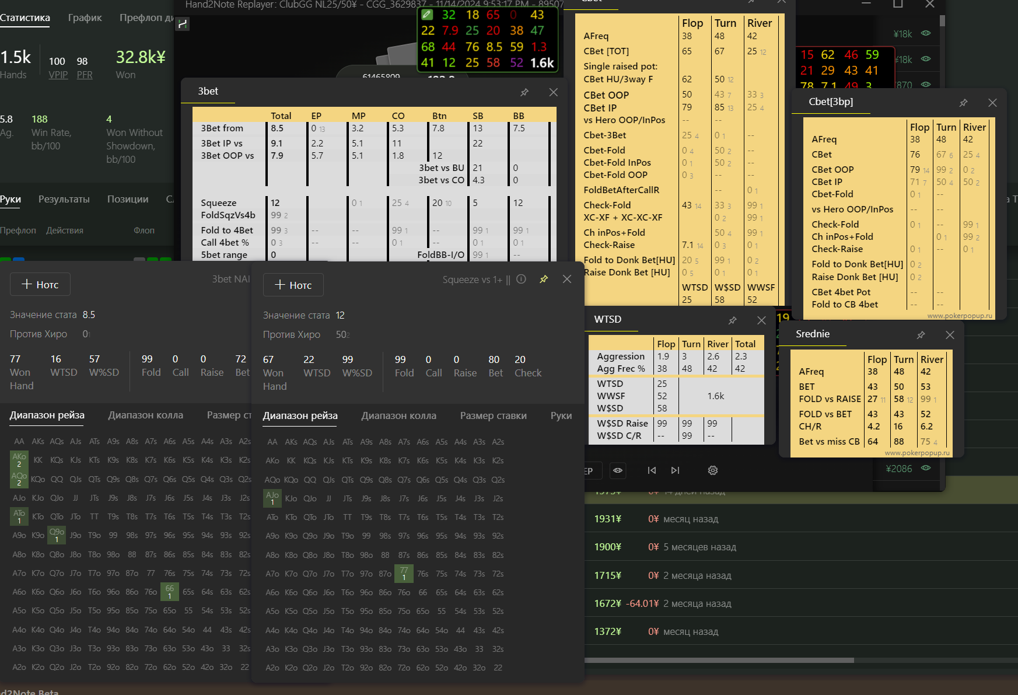This screenshot has width=1018, height=695.
Task: Select the Флоп filter column
Action: (144, 230)
